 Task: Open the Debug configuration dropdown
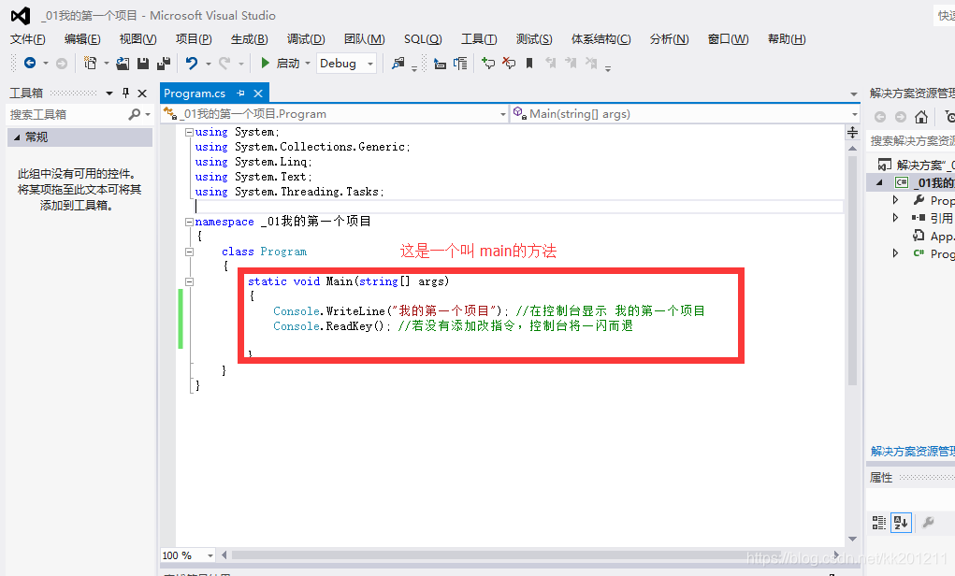[370, 64]
